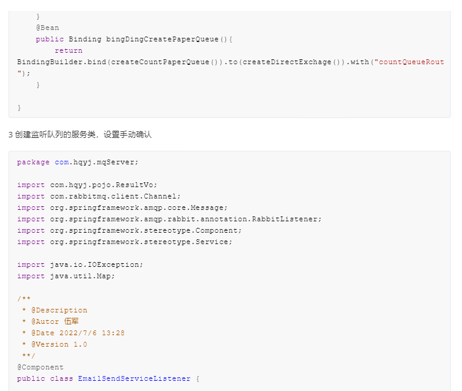Viewport: 462px width, 391px height.
Task: Click the @Bean annotation in top code block
Action: pyautogui.click(x=47, y=28)
